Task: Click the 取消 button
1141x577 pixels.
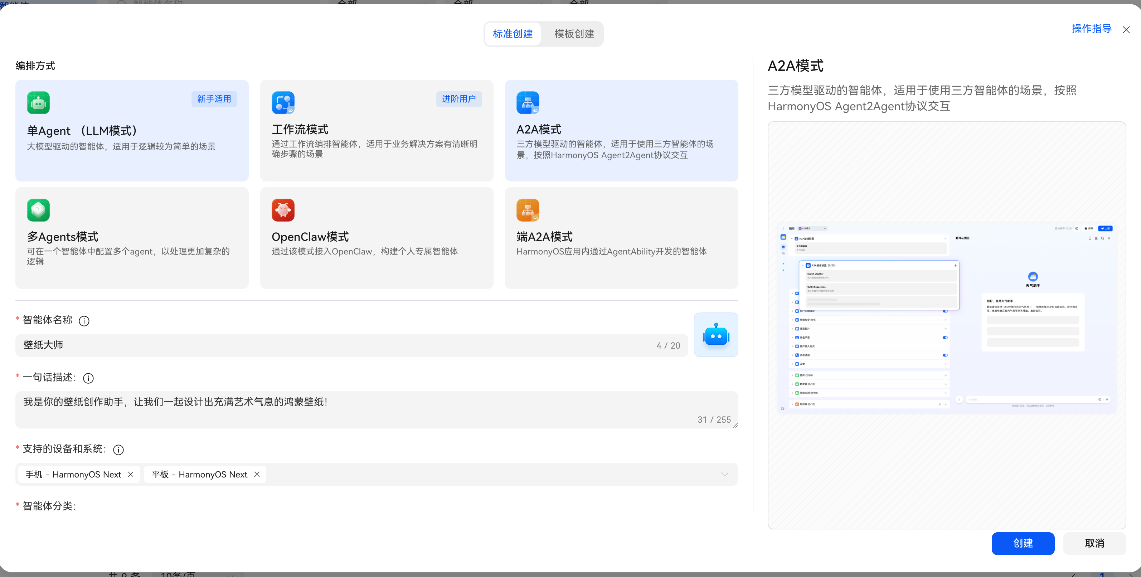Action: click(x=1094, y=543)
